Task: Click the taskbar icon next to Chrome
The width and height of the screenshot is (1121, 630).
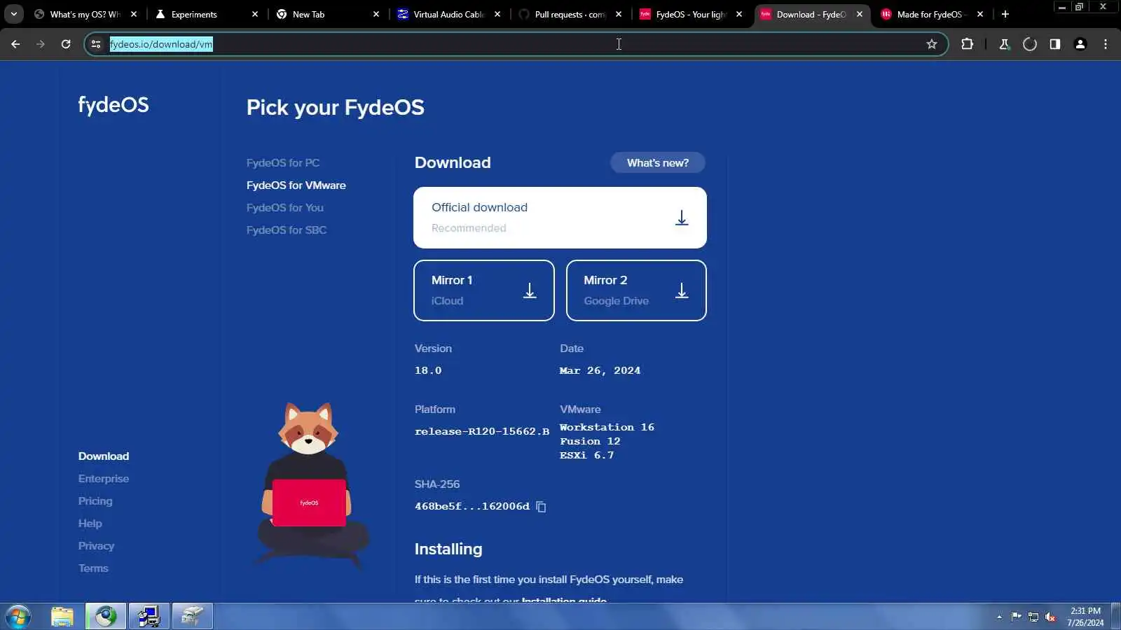Action: (x=149, y=617)
